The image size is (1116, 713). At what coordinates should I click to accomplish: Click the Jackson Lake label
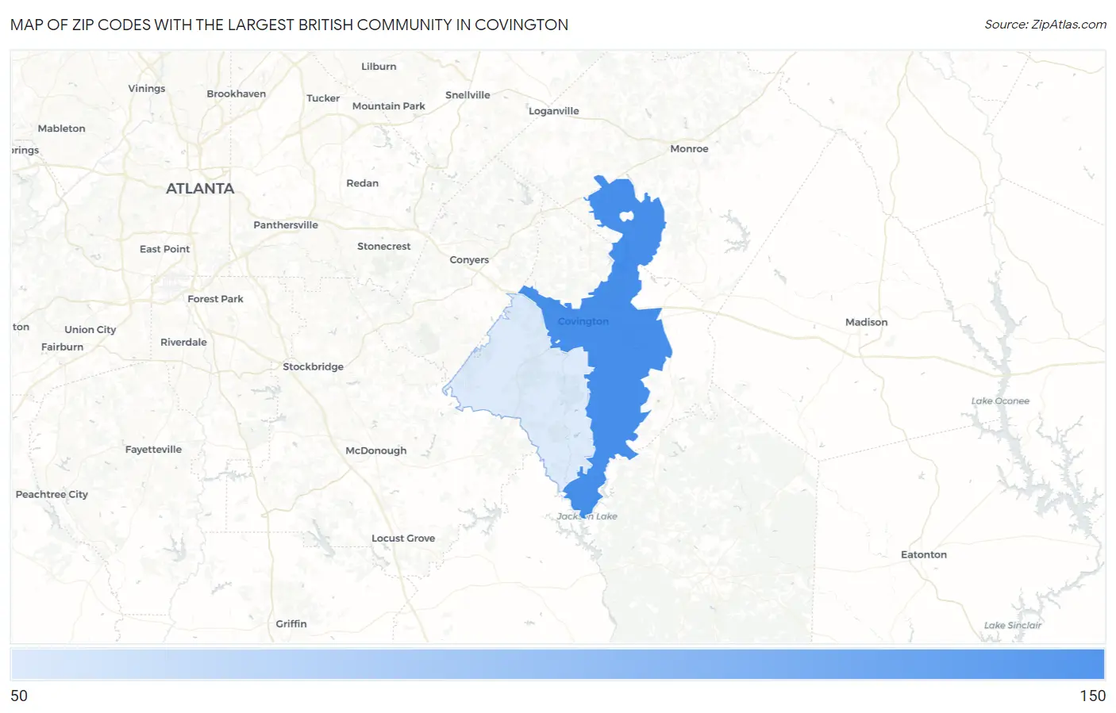(587, 516)
